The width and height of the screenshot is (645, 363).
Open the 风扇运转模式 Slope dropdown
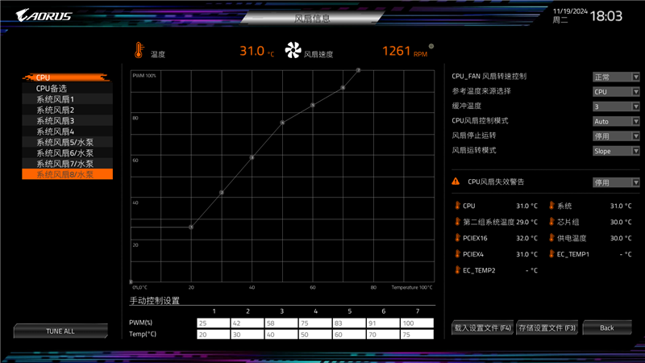pos(616,151)
